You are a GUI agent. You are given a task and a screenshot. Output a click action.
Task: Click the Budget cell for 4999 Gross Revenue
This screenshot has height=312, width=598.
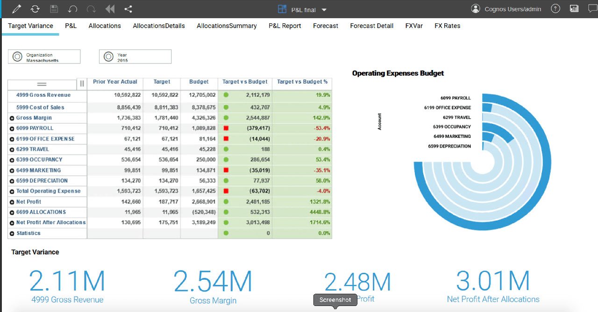199,95
